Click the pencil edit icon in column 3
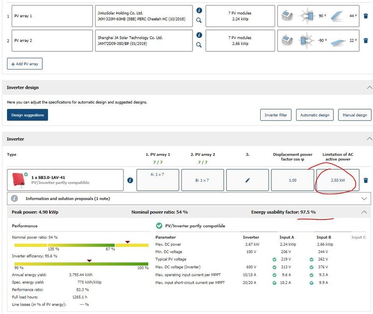Screen dimensions: 373x314 pos(247,180)
